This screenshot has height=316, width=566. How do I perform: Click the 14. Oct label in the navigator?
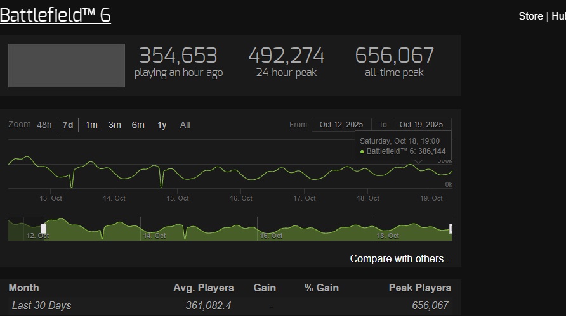tap(154, 236)
